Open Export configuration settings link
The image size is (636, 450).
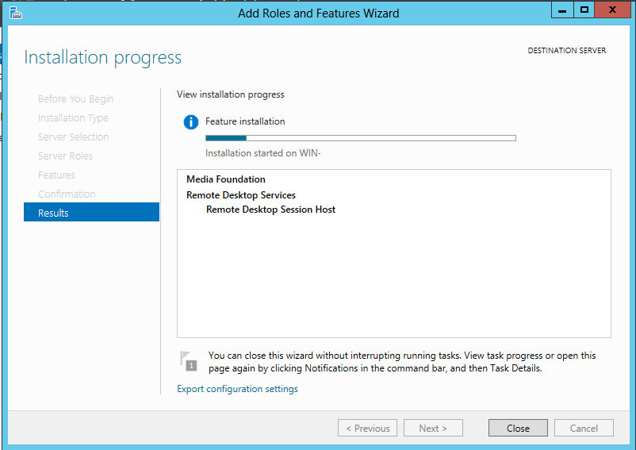[237, 389]
